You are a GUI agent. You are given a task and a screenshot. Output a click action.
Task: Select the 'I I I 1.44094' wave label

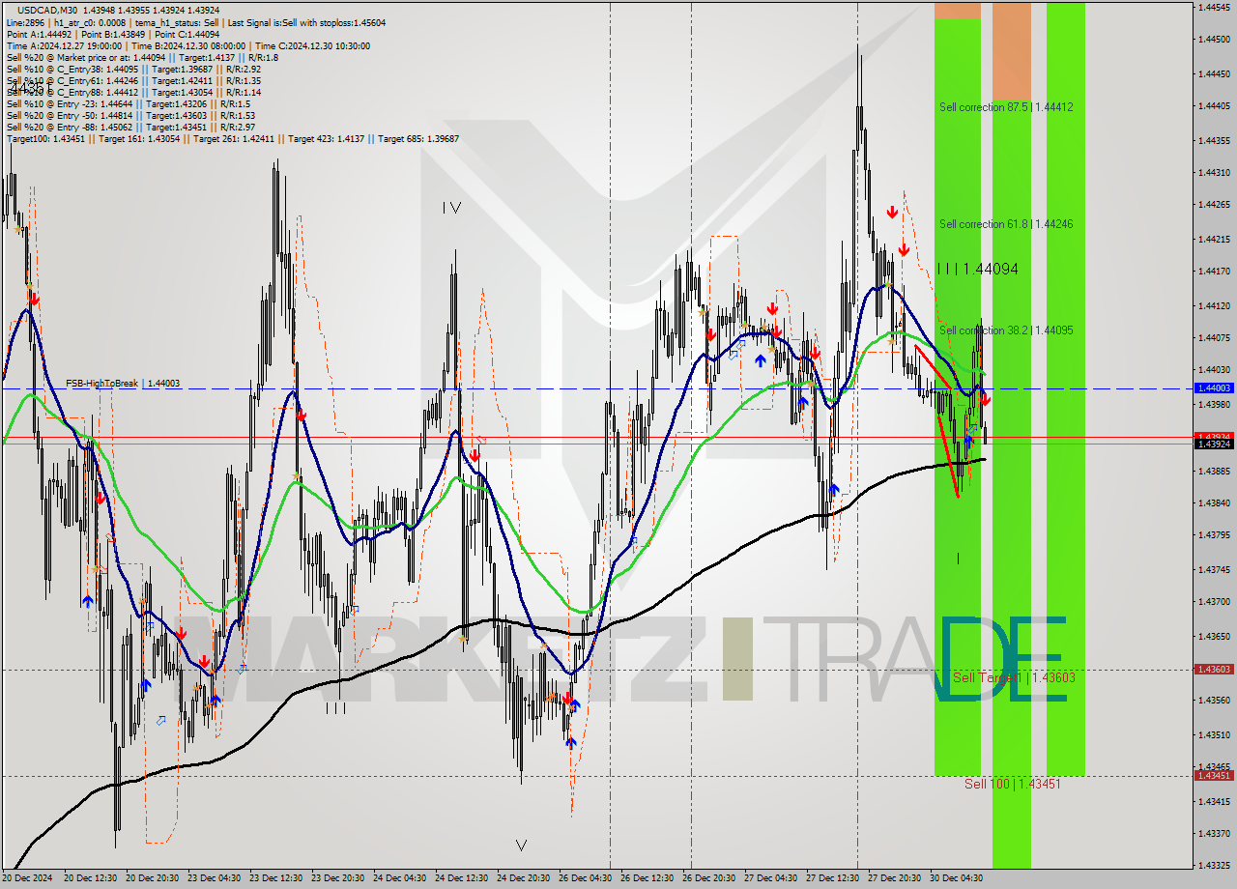[977, 270]
